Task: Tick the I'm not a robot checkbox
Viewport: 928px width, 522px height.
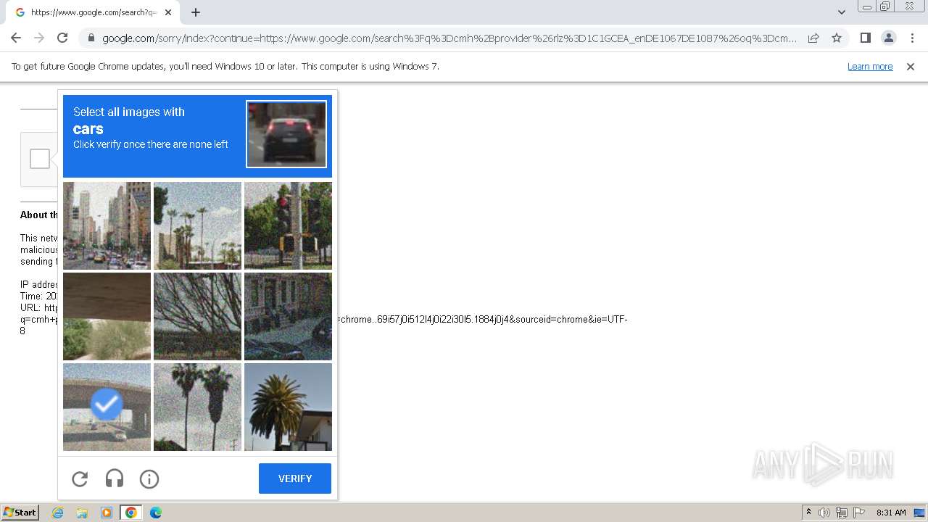Action: [40, 159]
